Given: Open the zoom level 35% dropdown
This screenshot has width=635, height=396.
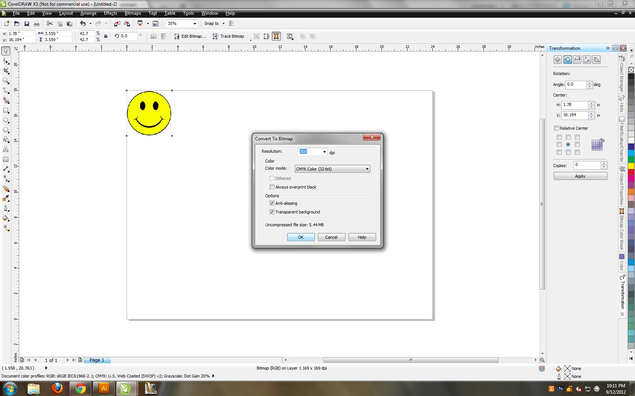Looking at the screenshot, I should point(195,23).
